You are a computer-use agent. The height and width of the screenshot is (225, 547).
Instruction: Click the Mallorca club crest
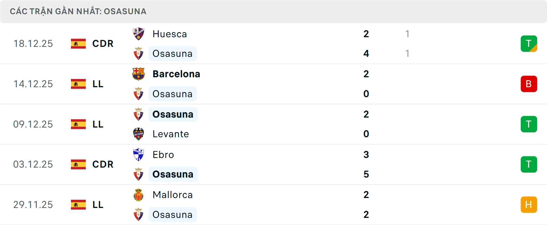pos(139,195)
